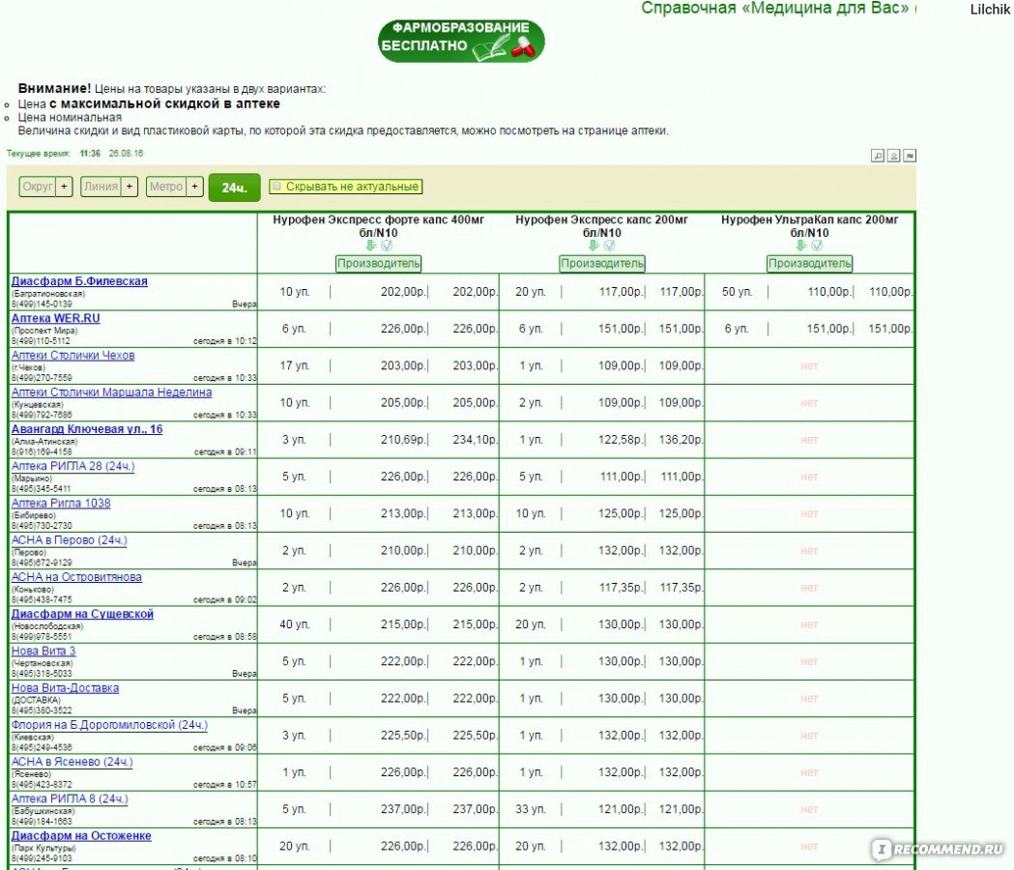
Task: Expand the Метро filter with plus button
Action: point(194,187)
